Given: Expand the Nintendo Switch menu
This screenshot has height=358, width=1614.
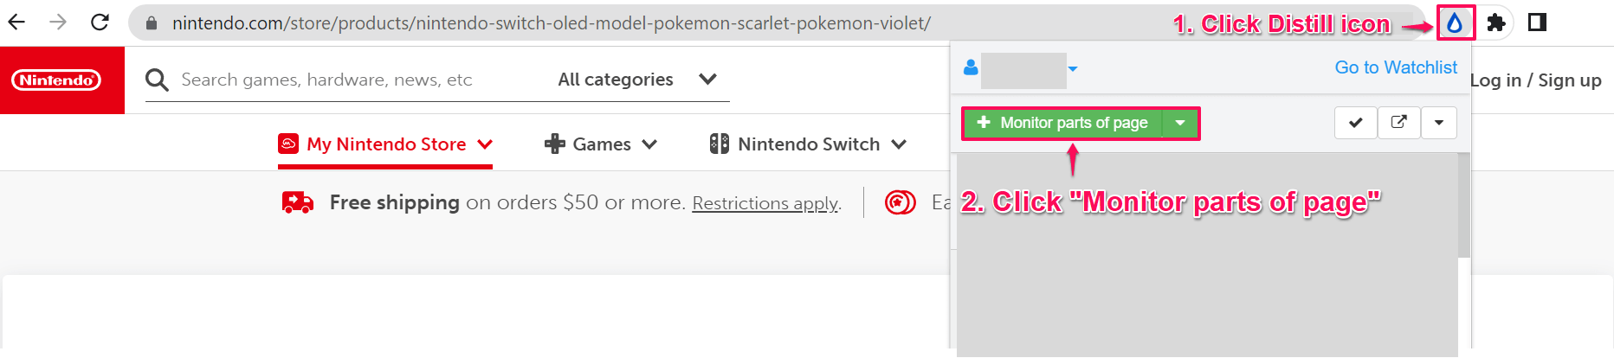Looking at the screenshot, I should pos(808,144).
